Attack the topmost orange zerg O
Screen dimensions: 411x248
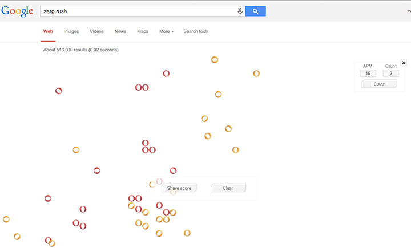215,60
